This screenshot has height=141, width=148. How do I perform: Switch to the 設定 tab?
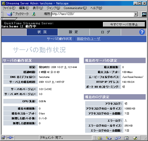(74, 32)
